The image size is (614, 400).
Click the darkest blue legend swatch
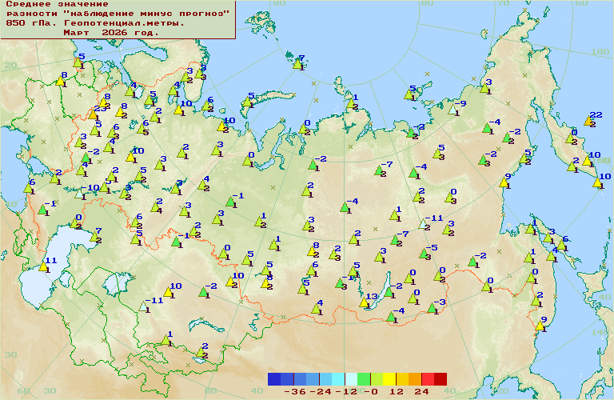(274, 379)
